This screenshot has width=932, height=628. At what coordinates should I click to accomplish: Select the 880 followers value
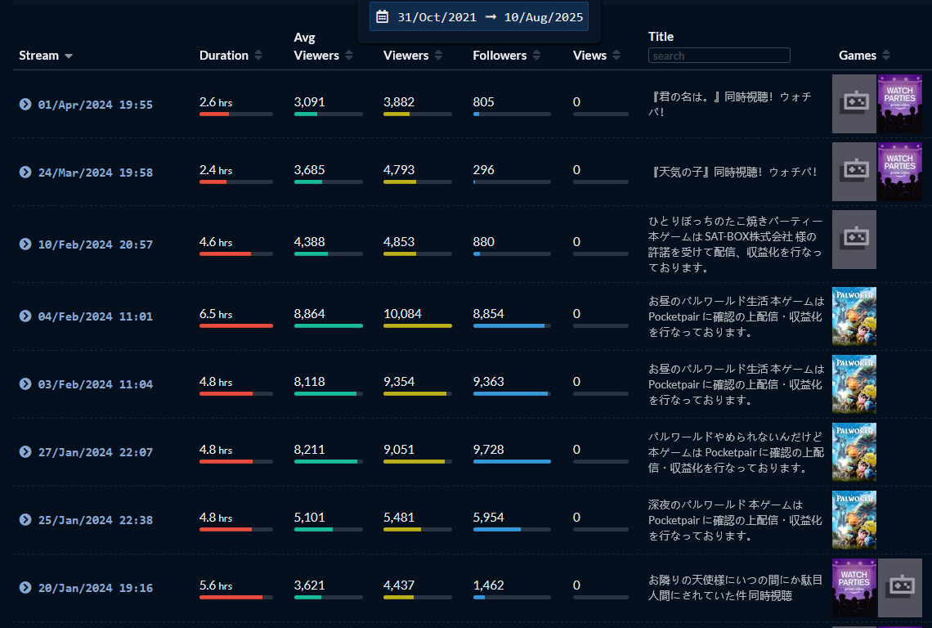coord(483,241)
